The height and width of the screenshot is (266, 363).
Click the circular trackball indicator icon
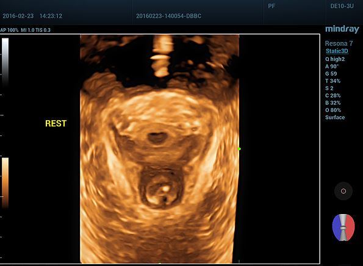343,191
